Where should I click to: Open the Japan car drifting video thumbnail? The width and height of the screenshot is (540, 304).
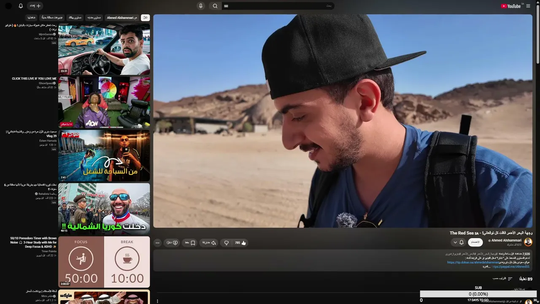coord(104,49)
